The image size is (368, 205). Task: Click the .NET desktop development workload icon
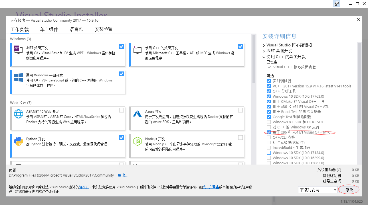18,50
